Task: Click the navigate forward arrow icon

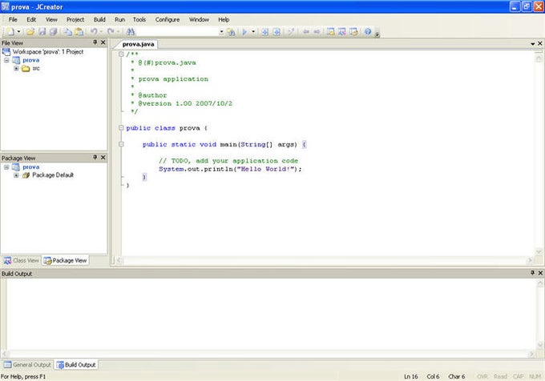Action: pos(317,32)
